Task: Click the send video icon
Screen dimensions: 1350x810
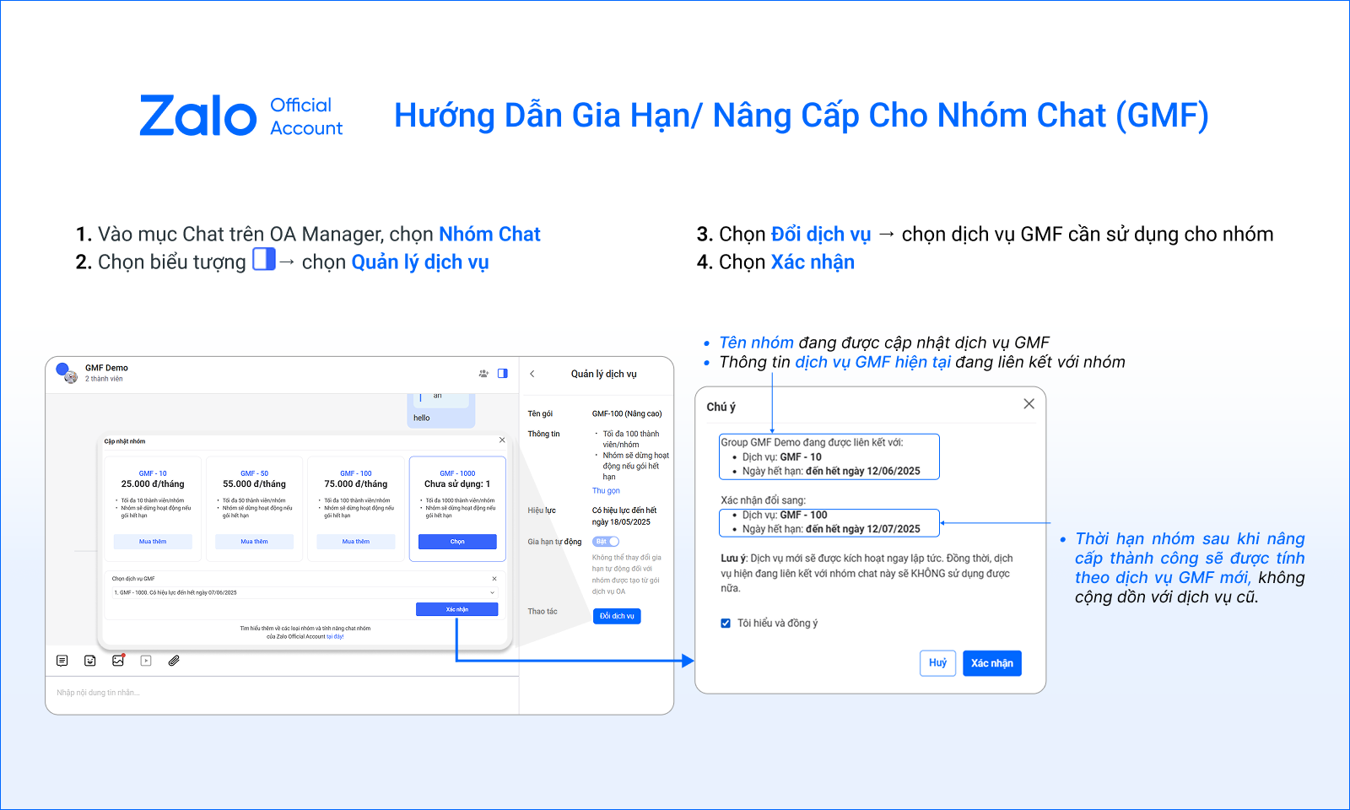Action: pyautogui.click(x=146, y=661)
